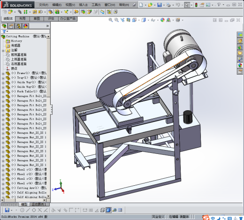
Task: Toggle the shaded with edges display icon at bottom
Action: (108, 210)
